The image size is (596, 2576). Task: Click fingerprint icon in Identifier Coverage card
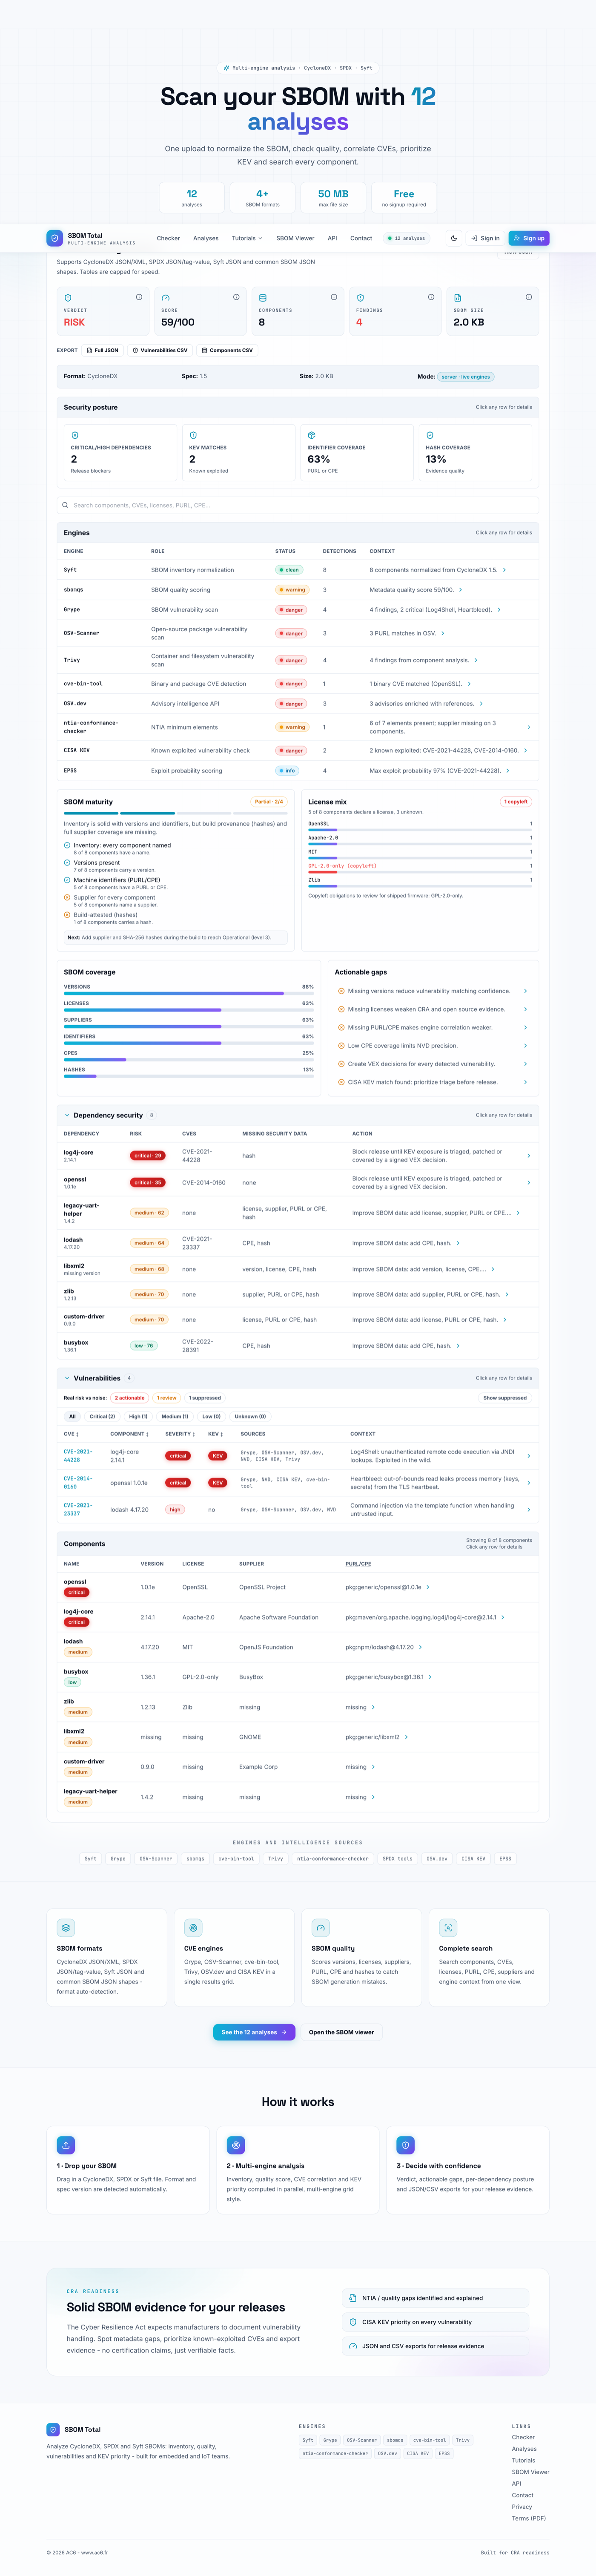(x=311, y=435)
